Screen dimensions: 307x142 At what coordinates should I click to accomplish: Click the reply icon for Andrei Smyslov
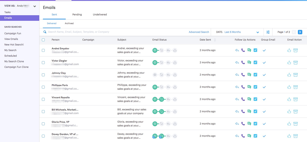(x=237, y=50)
